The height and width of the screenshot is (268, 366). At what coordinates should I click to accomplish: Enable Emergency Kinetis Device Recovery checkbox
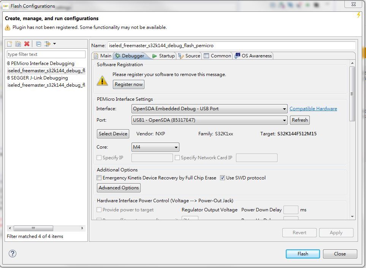coord(99,178)
